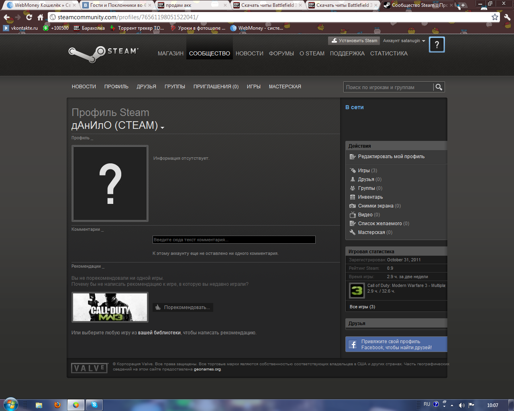Open the МАГАЗИН menu item
This screenshot has height=411, width=514.
tap(171, 53)
